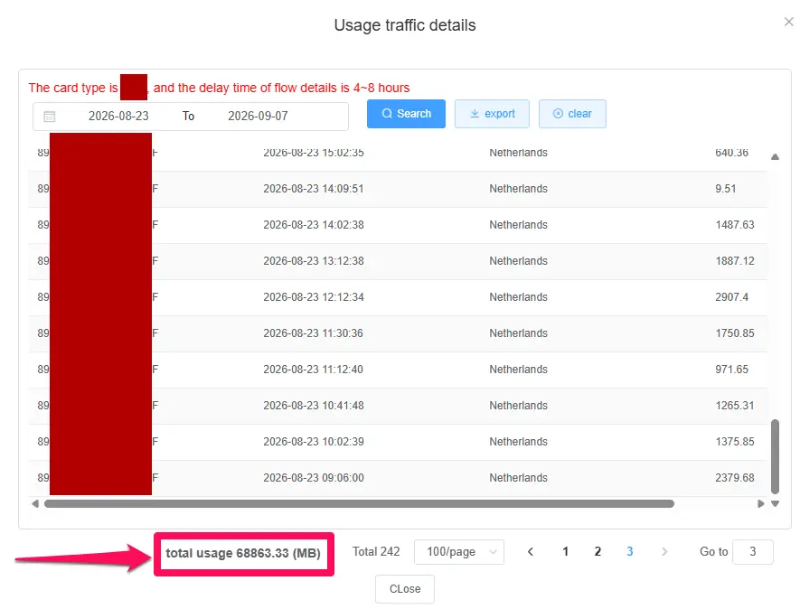Select the start date 2026-08-23 field
Viewport: 800px width, 609px height.
click(118, 117)
